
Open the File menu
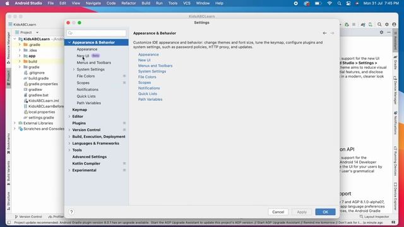pos(50,3)
